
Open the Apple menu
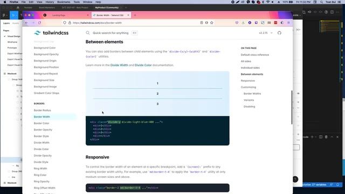click(5, 2)
